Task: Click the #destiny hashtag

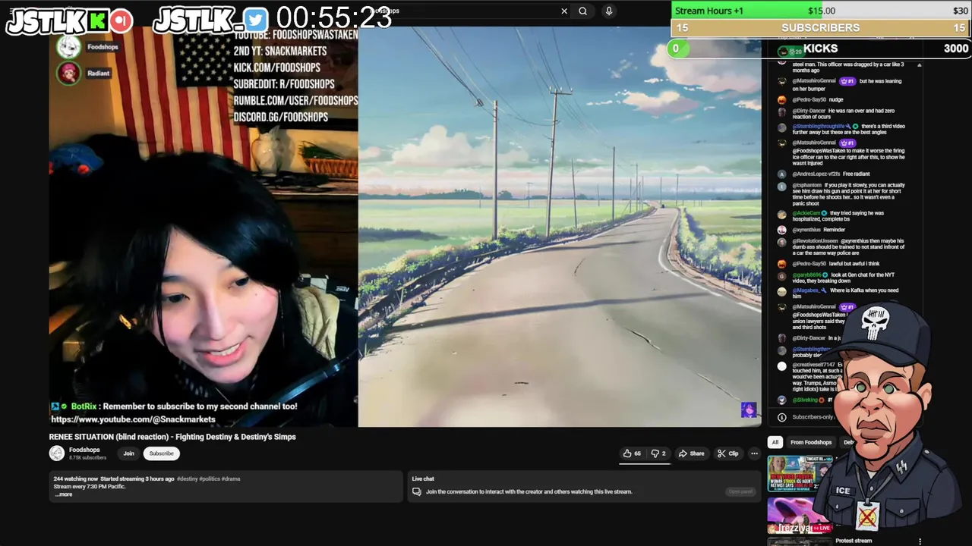Action: 188,479
